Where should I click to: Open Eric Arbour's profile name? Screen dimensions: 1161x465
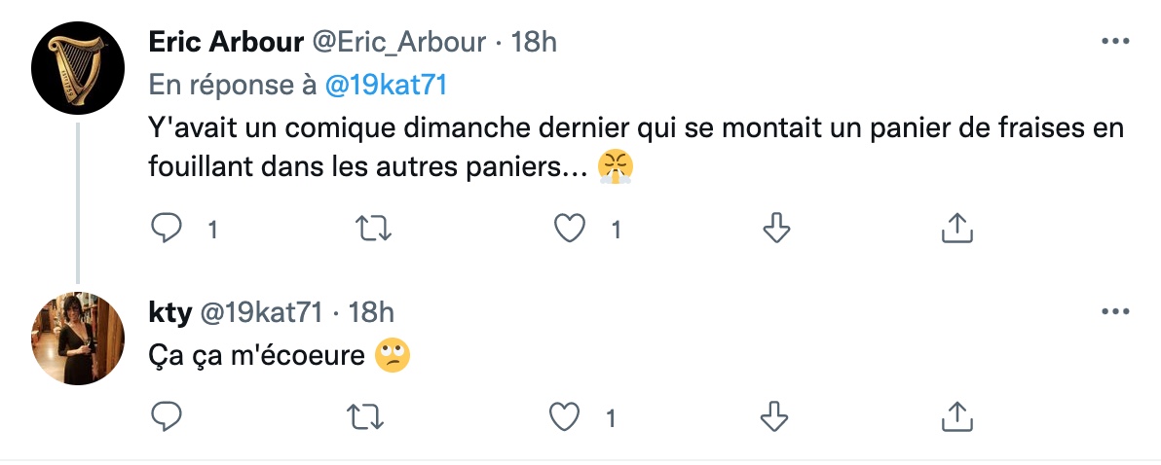coord(226,42)
